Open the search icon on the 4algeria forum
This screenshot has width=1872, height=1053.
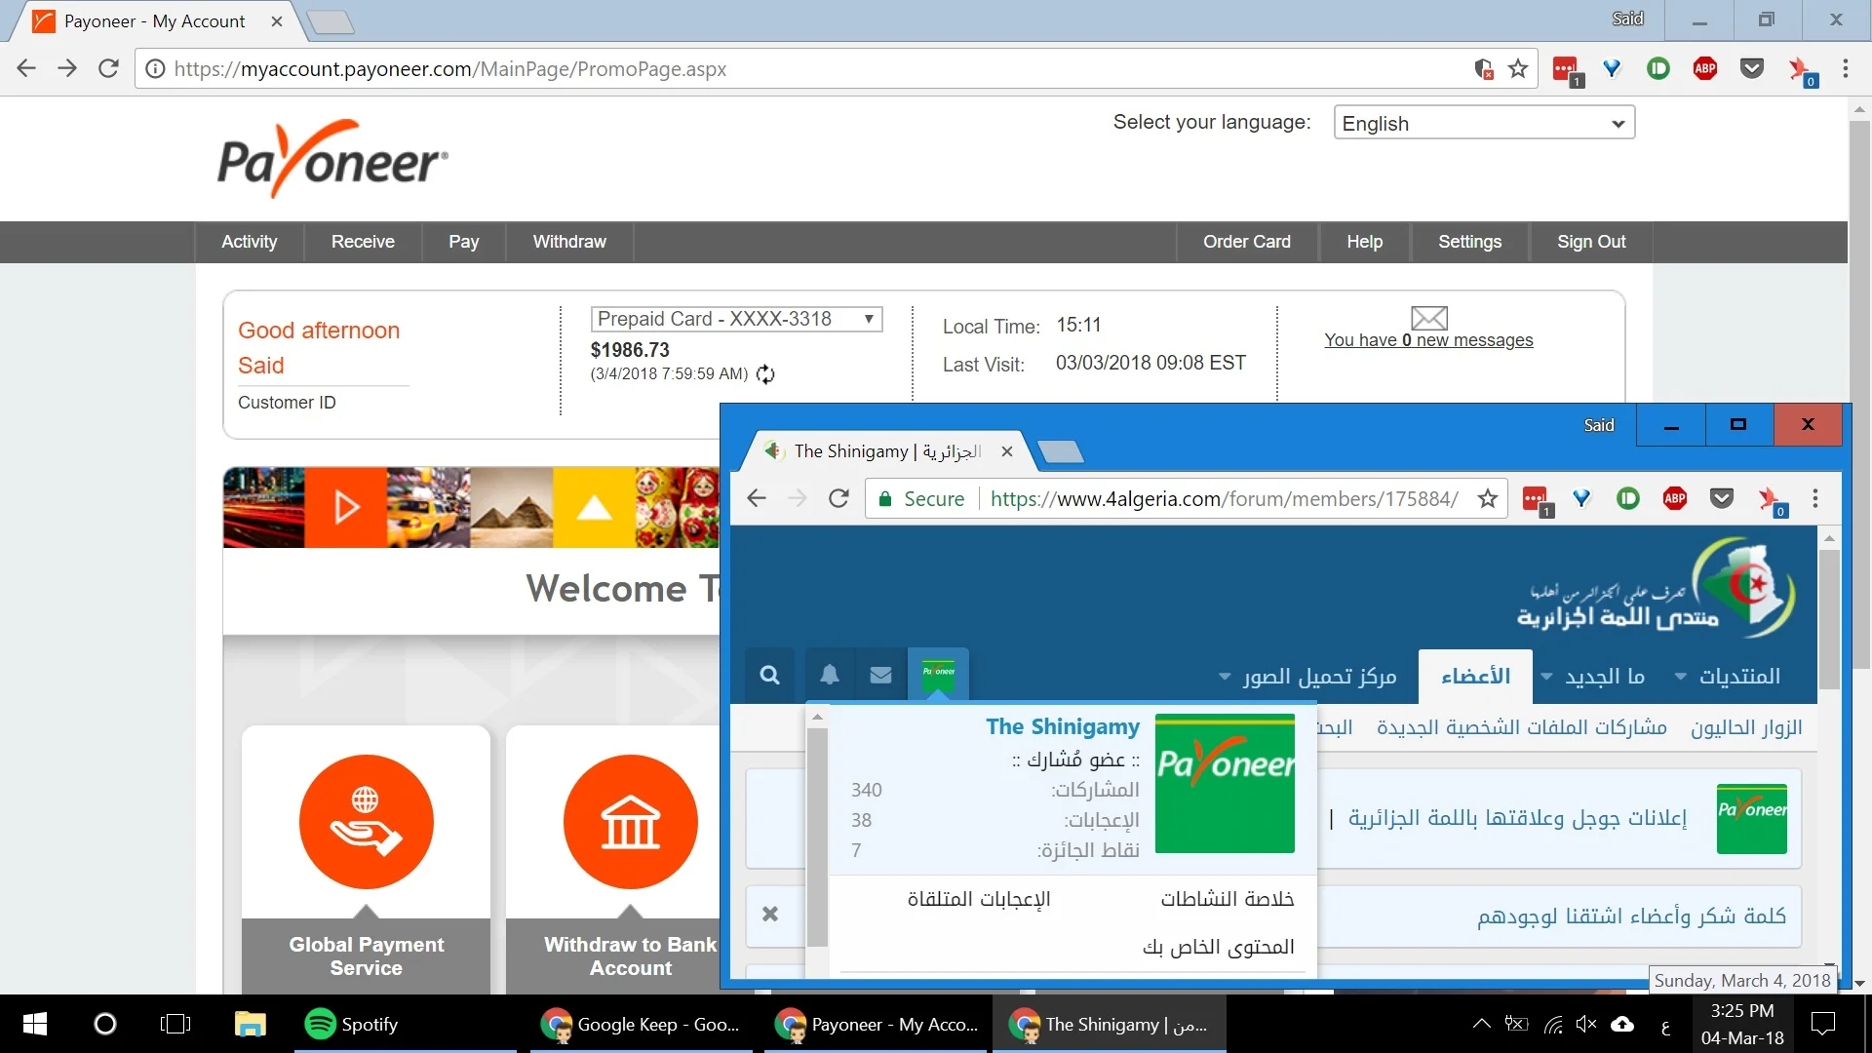[769, 675]
